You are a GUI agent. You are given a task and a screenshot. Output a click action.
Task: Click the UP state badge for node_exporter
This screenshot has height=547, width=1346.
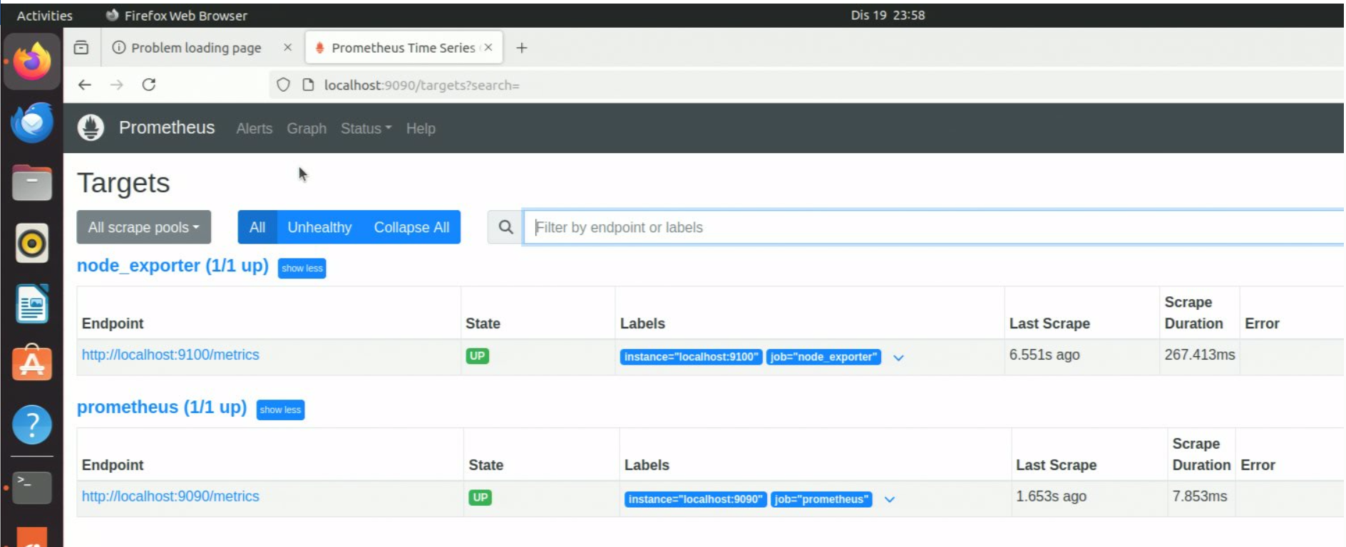coord(477,356)
